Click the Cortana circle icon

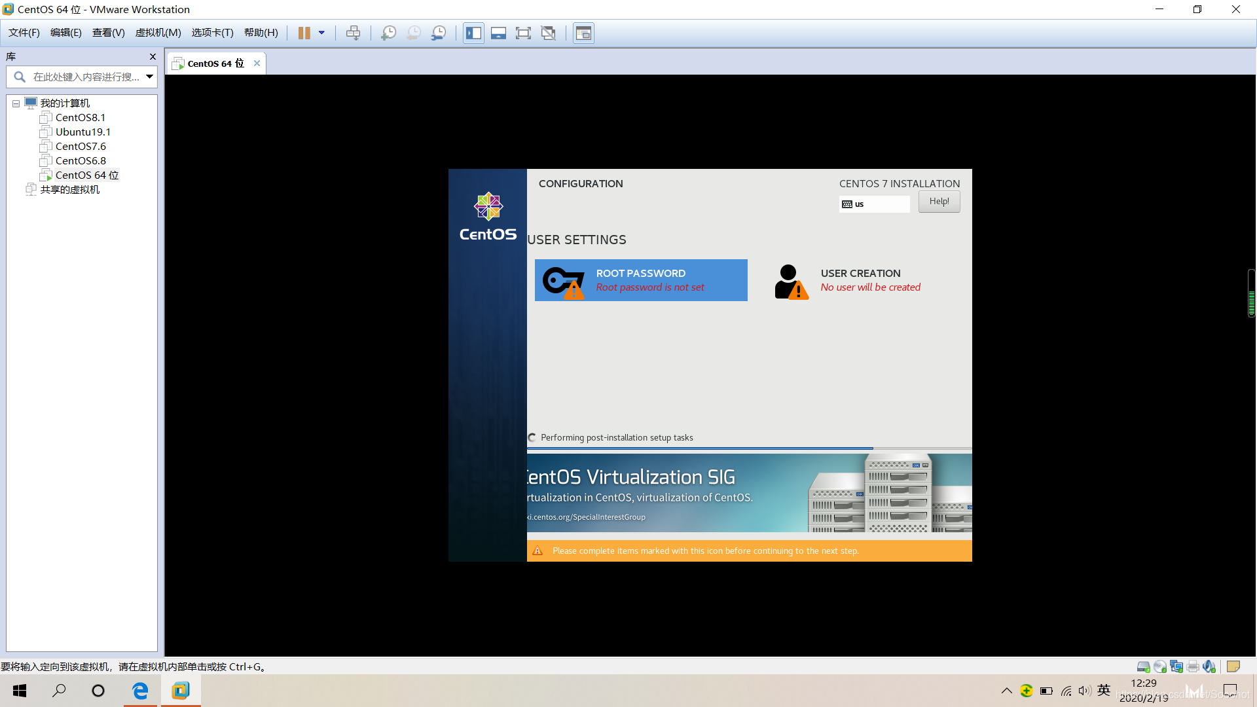(x=98, y=691)
